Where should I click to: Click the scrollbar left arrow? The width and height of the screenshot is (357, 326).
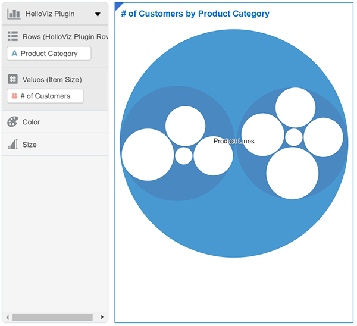coord(7,318)
